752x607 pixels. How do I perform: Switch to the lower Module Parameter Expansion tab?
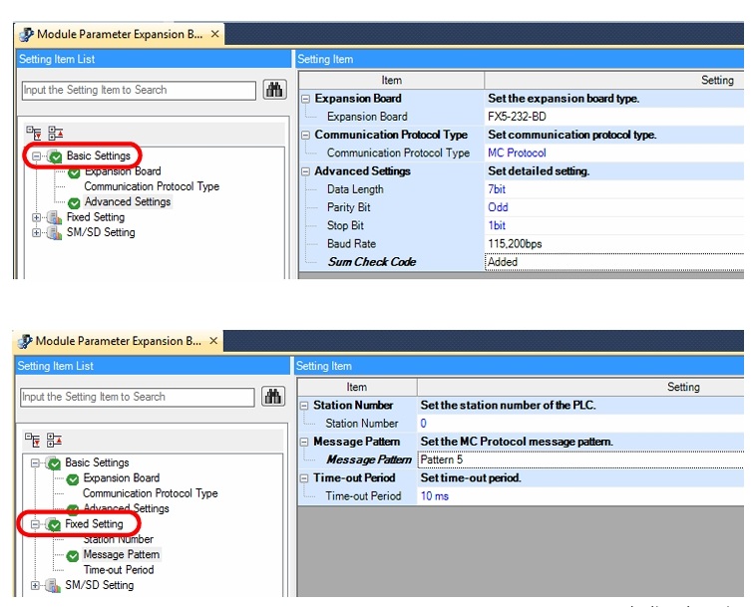point(110,341)
